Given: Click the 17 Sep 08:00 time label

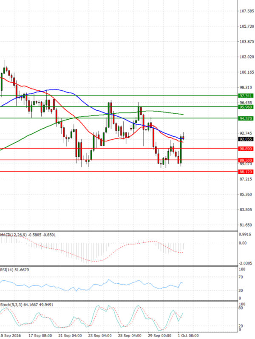Looking at the screenshot, I should 40,336.
